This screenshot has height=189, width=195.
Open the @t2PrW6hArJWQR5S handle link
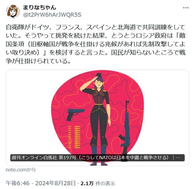coord(52,15)
